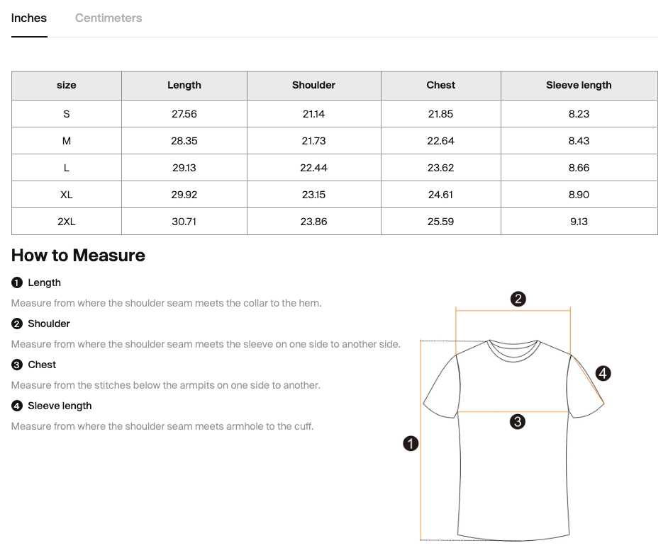Click marker 2 above the t-shirt collar

518,299
